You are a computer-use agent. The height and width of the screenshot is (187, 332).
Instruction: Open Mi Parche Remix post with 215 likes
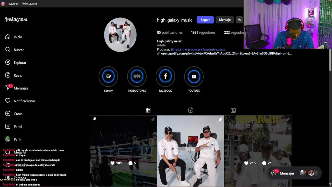point(258,151)
